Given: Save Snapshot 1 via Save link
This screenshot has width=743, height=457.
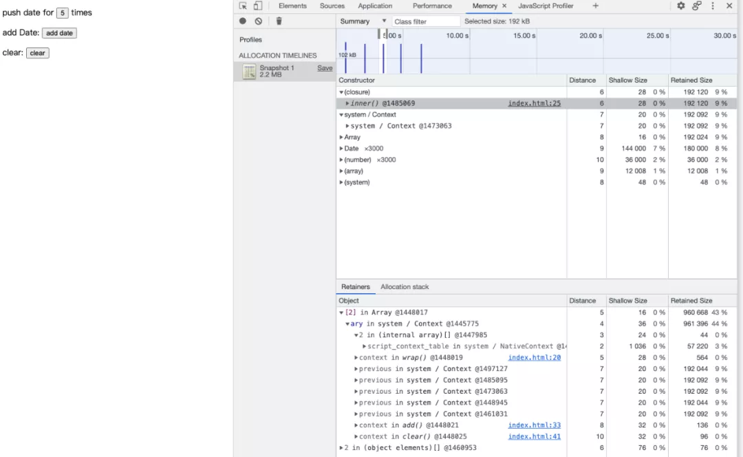Looking at the screenshot, I should click(325, 68).
